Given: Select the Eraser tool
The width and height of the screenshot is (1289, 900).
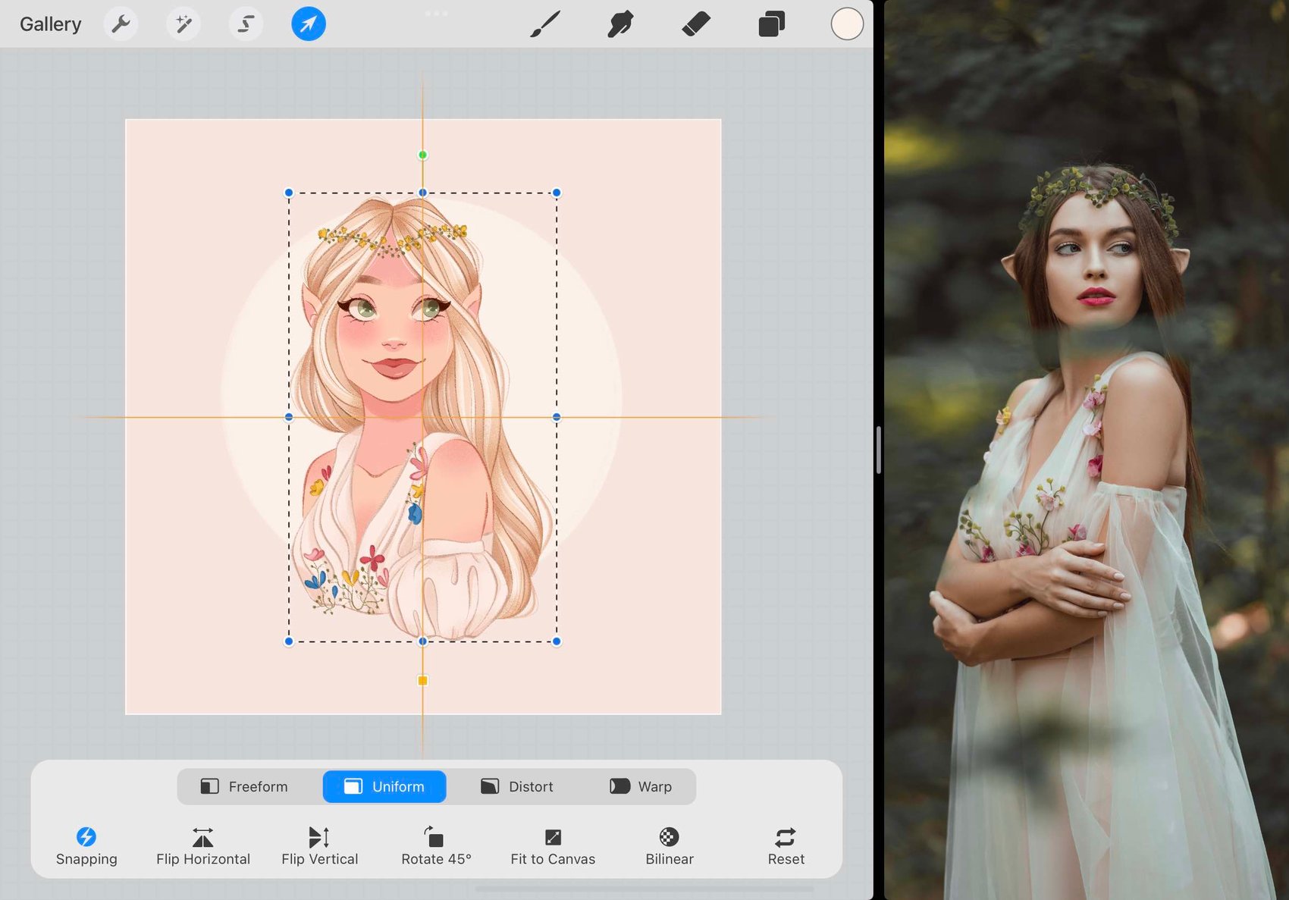Looking at the screenshot, I should [x=696, y=24].
